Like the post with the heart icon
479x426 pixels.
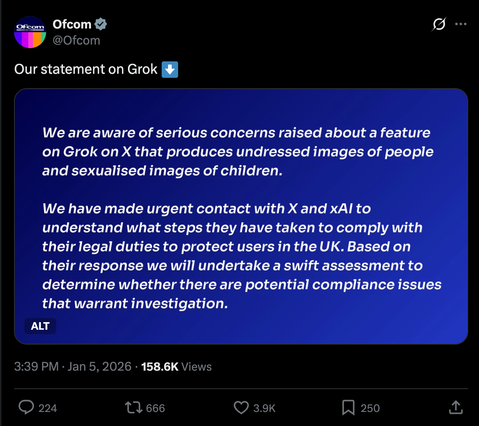click(241, 408)
